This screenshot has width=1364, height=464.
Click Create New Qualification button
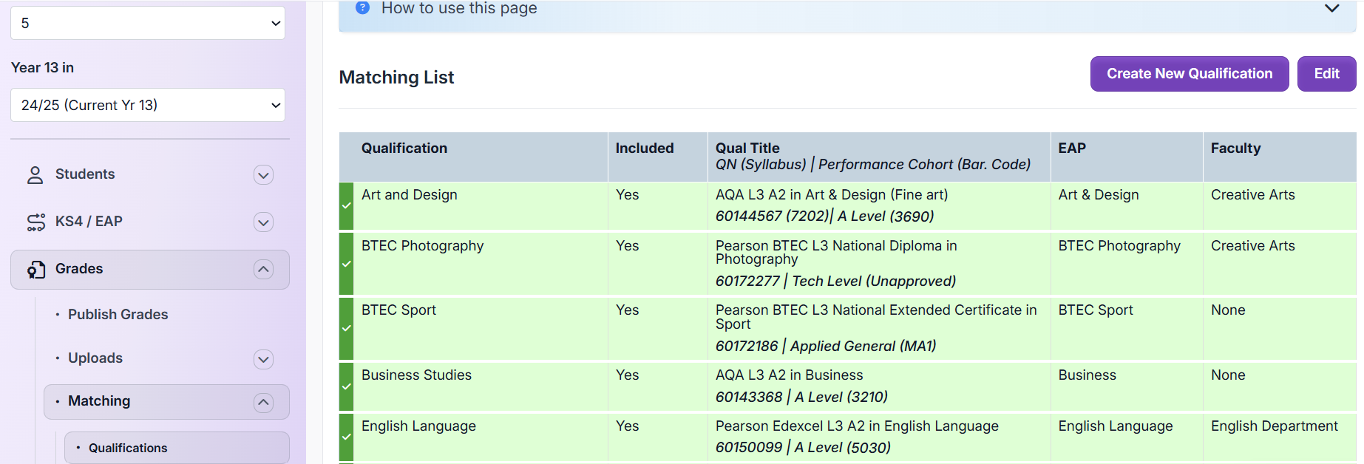click(x=1189, y=74)
